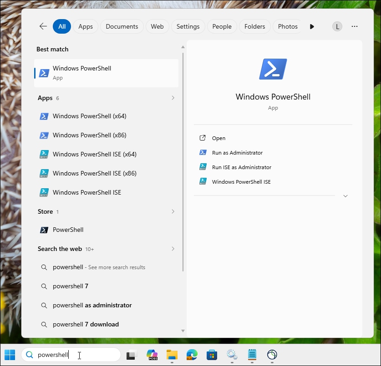The width and height of the screenshot is (381, 366).
Task: Choose Run as Administrator
Action: point(273,153)
